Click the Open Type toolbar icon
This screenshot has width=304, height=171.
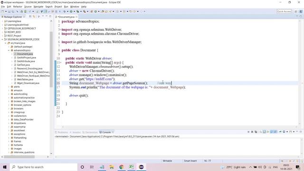pyautogui.click(x=103, y=11)
